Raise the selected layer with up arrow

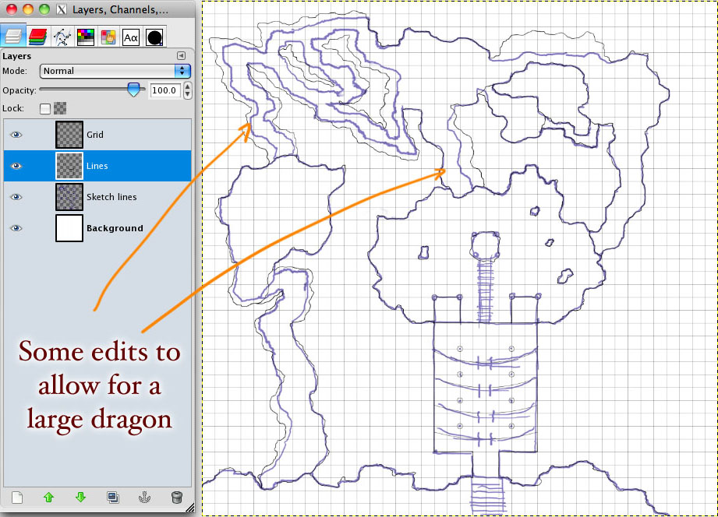click(48, 497)
